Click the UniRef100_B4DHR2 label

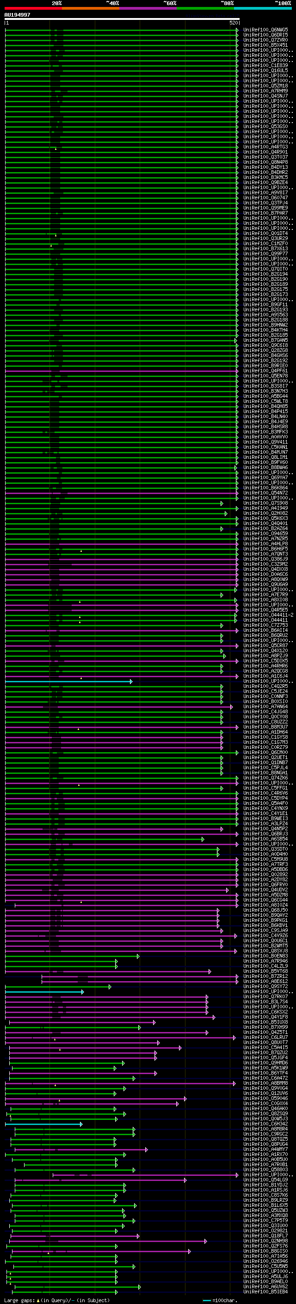(x=265, y=172)
